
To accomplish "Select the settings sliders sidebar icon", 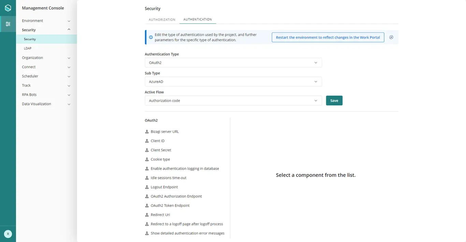I will point(8,24).
